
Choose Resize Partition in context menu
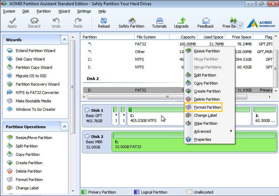(x=210, y=51)
